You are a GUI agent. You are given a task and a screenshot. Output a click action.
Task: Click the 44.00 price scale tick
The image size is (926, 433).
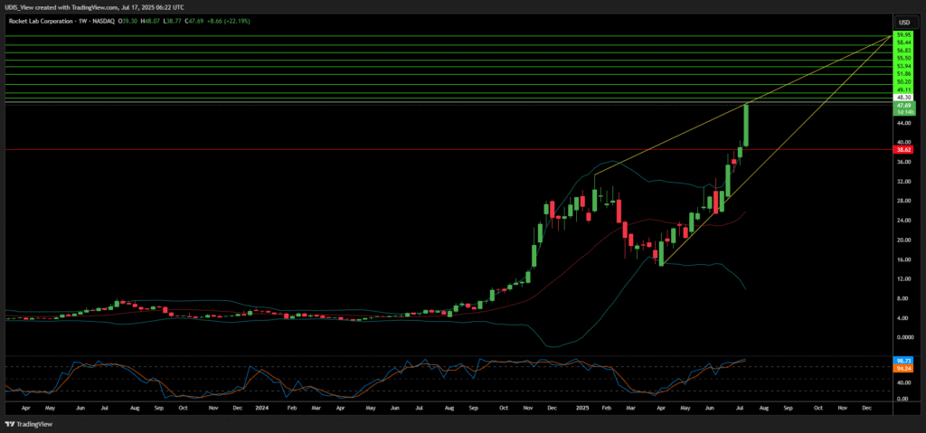click(902, 122)
